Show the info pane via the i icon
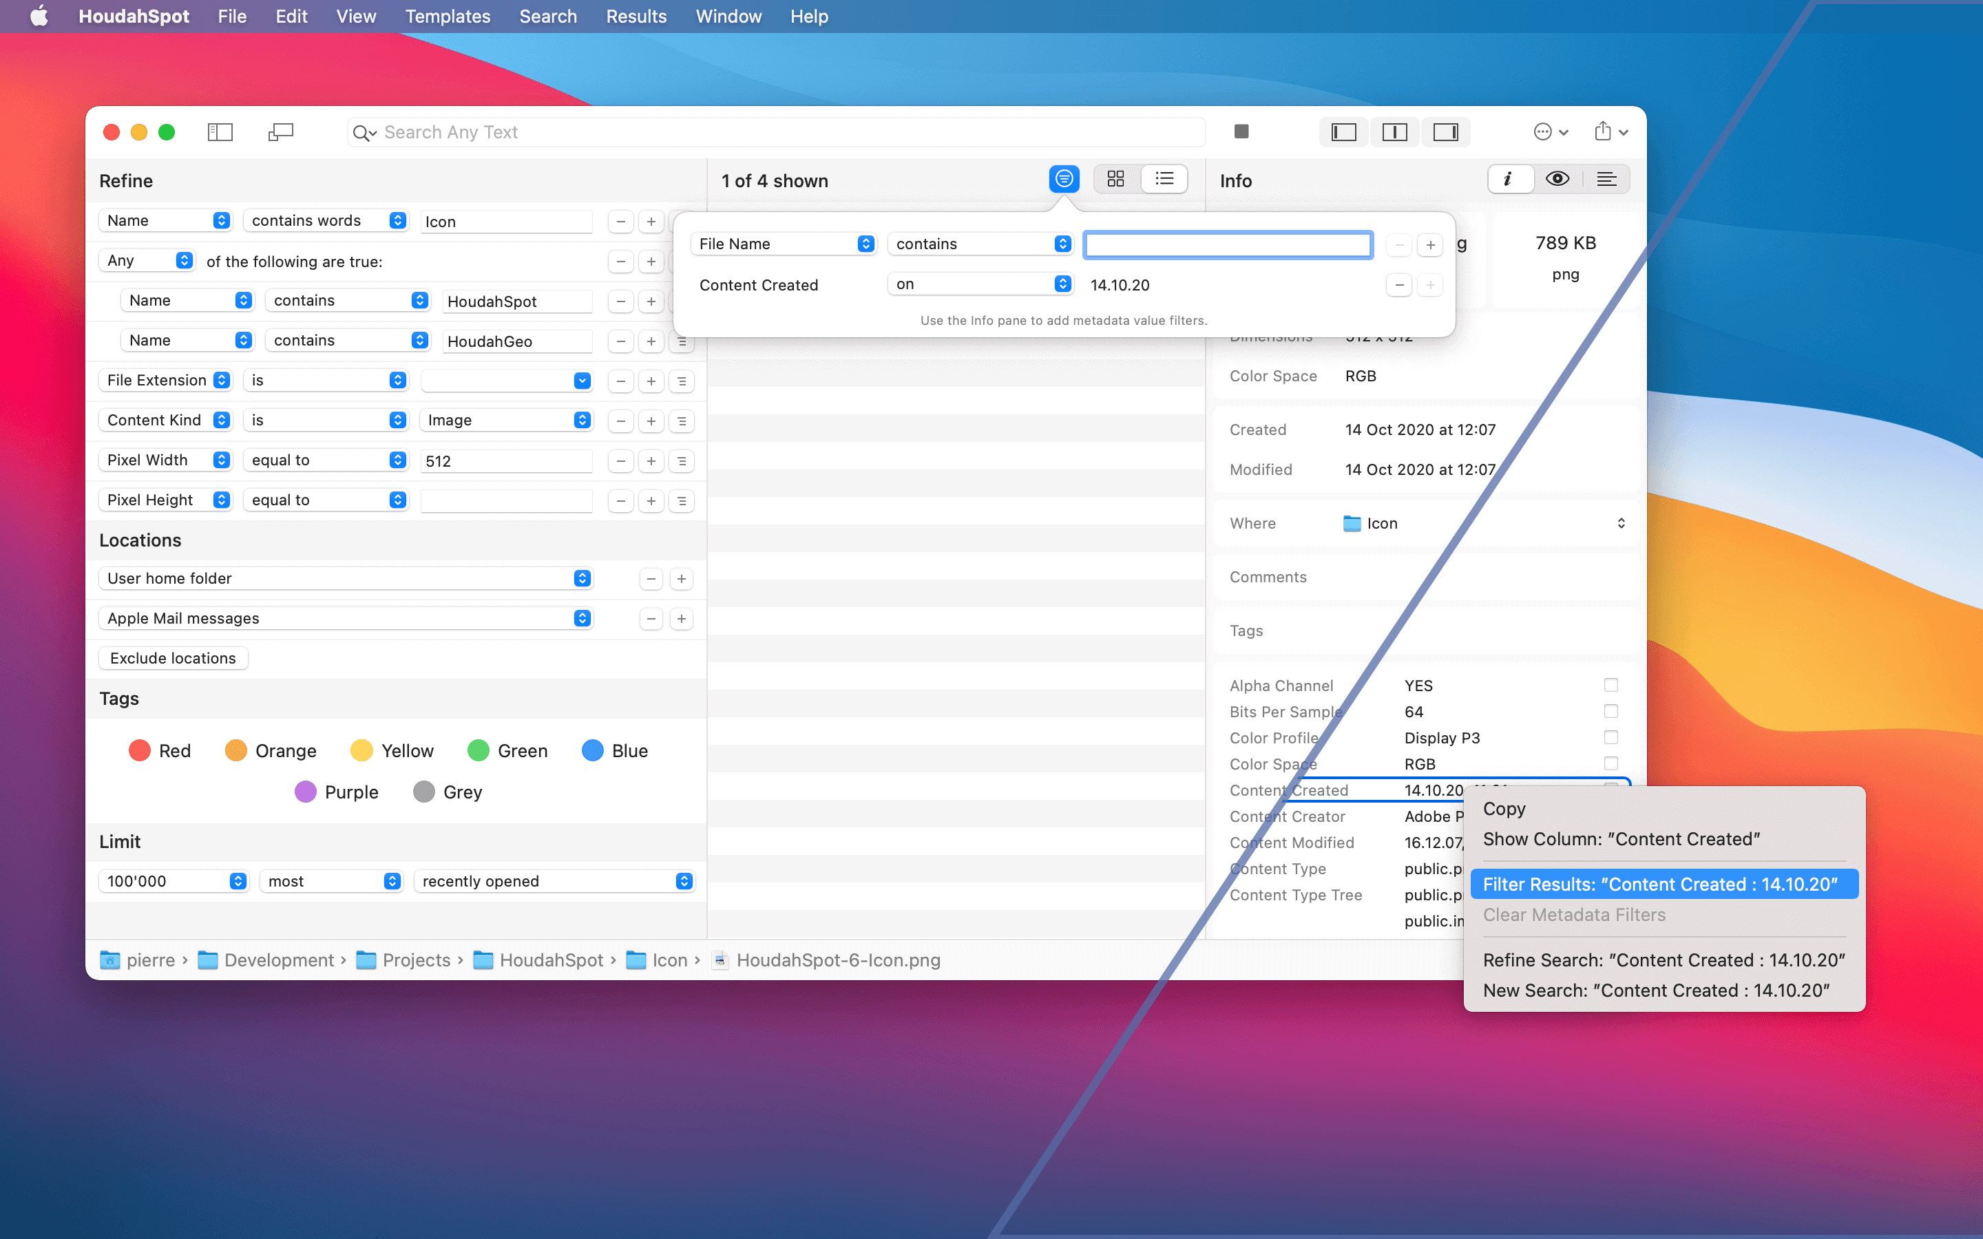1983x1239 pixels. [1509, 179]
